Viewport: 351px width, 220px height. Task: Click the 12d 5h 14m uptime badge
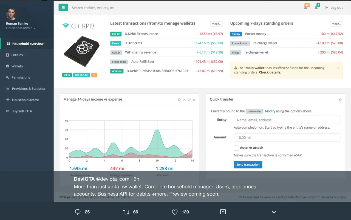81,75
